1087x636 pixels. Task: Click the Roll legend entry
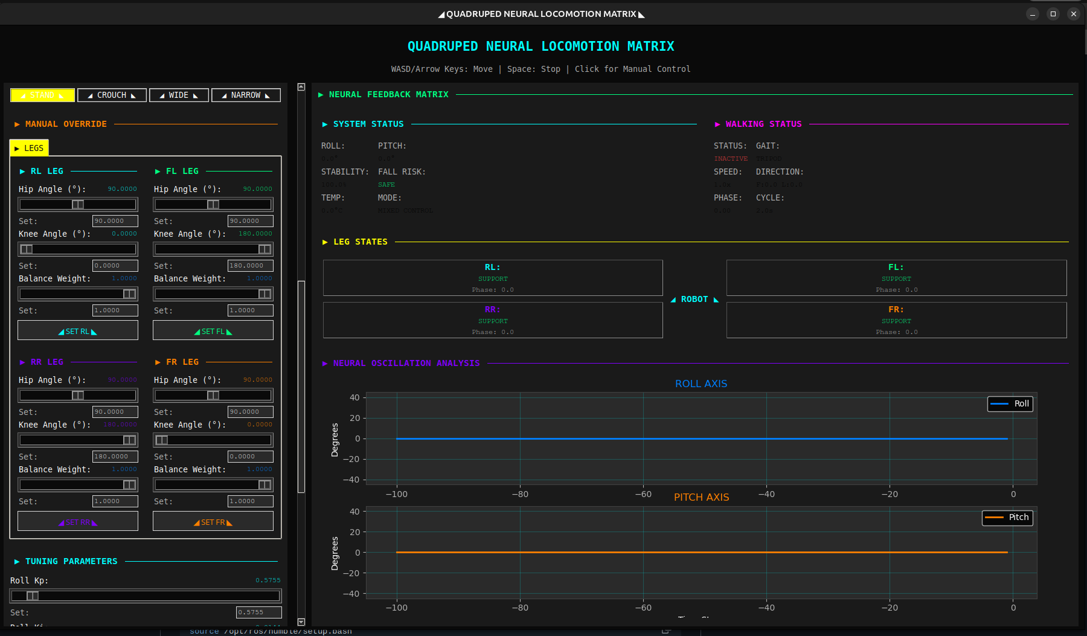click(x=1010, y=403)
